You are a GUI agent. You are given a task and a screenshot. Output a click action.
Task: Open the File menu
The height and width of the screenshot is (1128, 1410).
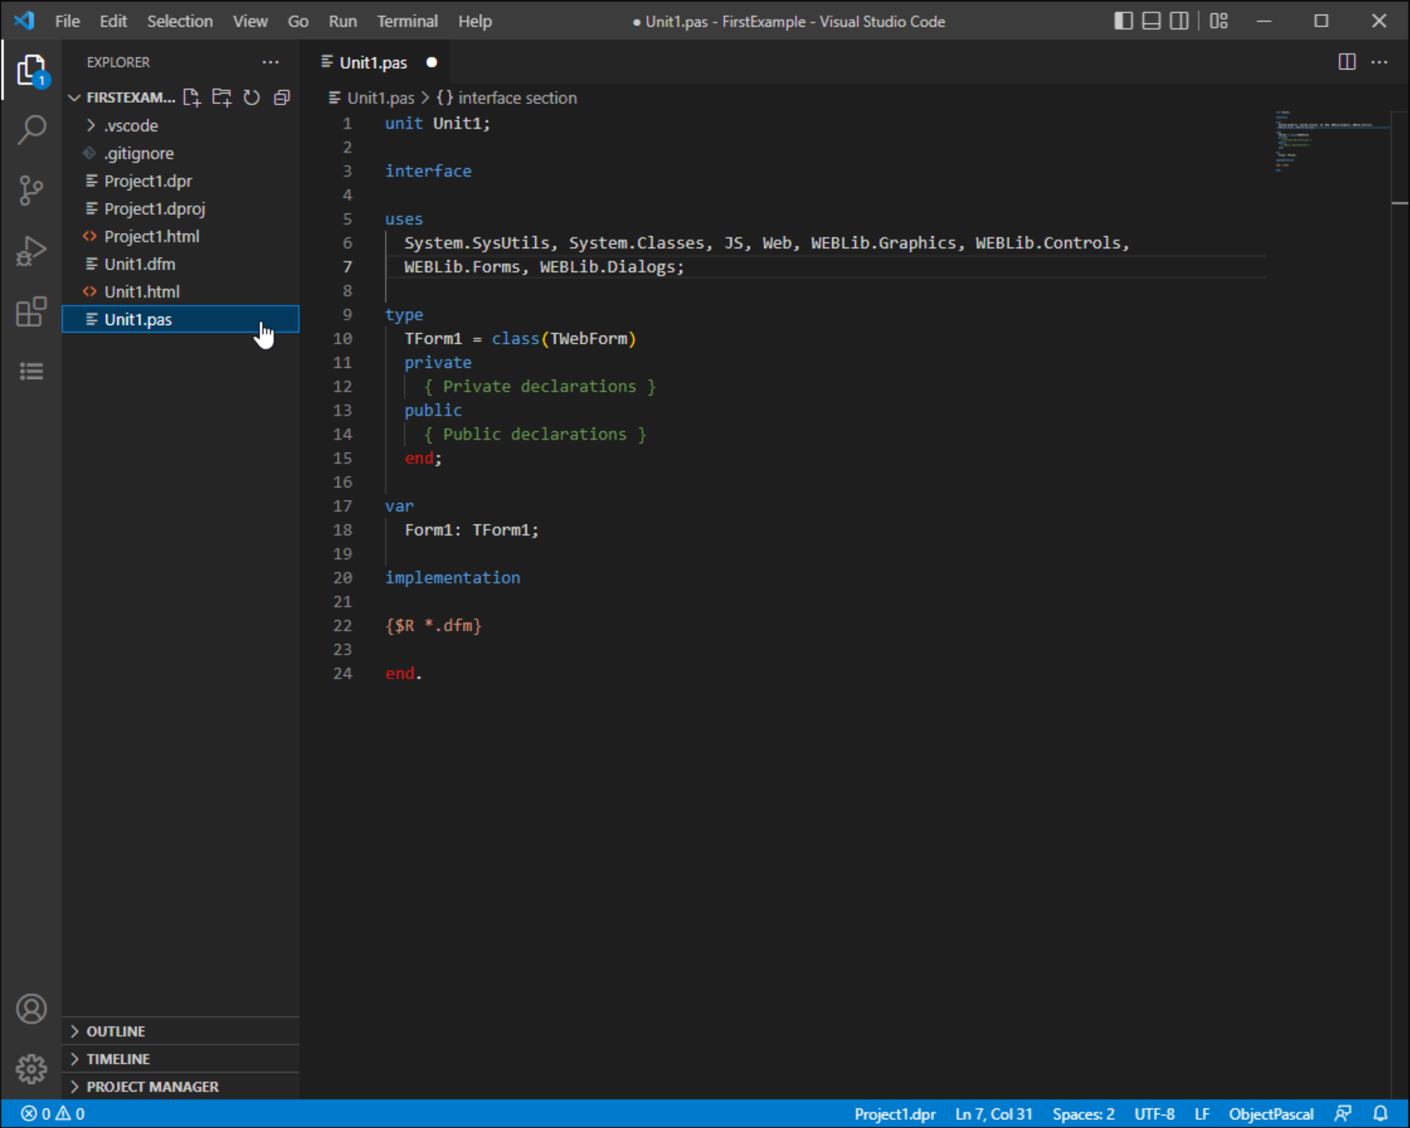pos(67,21)
